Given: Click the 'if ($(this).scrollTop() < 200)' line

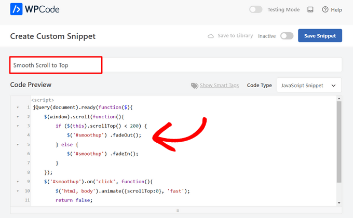Looking at the screenshot, I should click(x=101, y=126).
